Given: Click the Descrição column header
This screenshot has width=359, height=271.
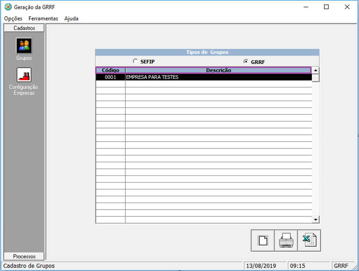Looking at the screenshot, I should 219,70.
